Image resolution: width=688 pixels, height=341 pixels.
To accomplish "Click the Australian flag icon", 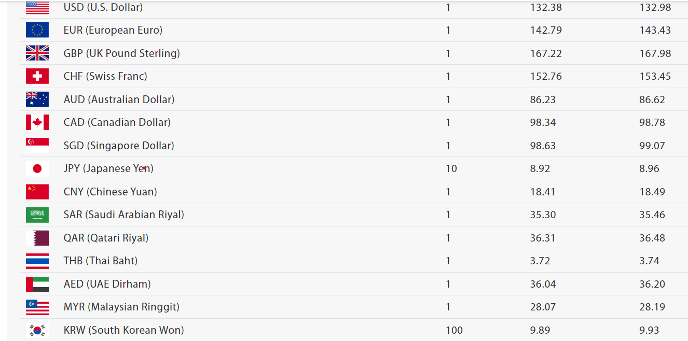I will 37,100.
